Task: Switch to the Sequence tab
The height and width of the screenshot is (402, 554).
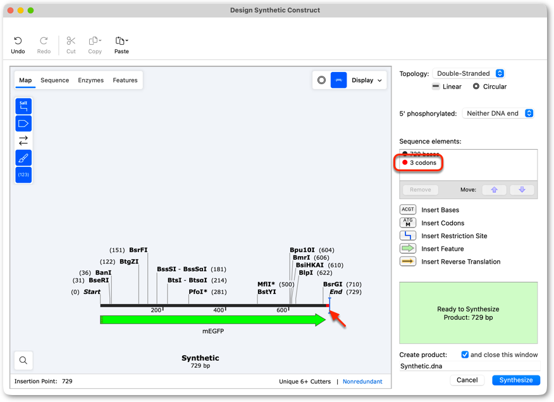Action: [x=55, y=80]
